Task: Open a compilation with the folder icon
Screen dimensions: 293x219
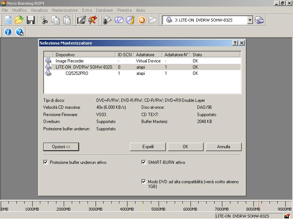Action: (x=19, y=20)
